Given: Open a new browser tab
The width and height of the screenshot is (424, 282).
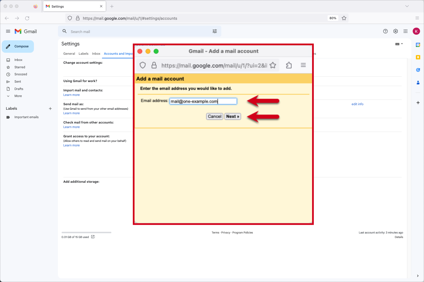Looking at the screenshot, I should [112, 6].
